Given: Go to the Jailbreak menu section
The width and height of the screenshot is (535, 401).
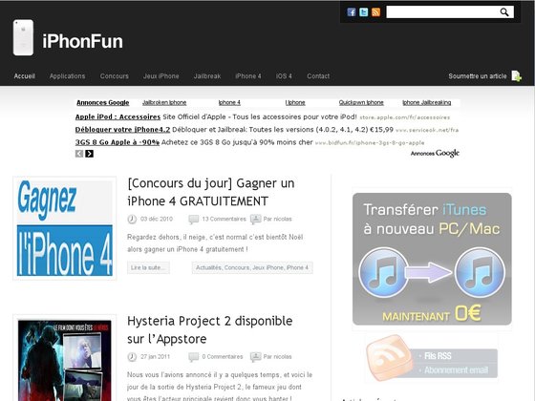Looking at the screenshot, I should (x=207, y=76).
